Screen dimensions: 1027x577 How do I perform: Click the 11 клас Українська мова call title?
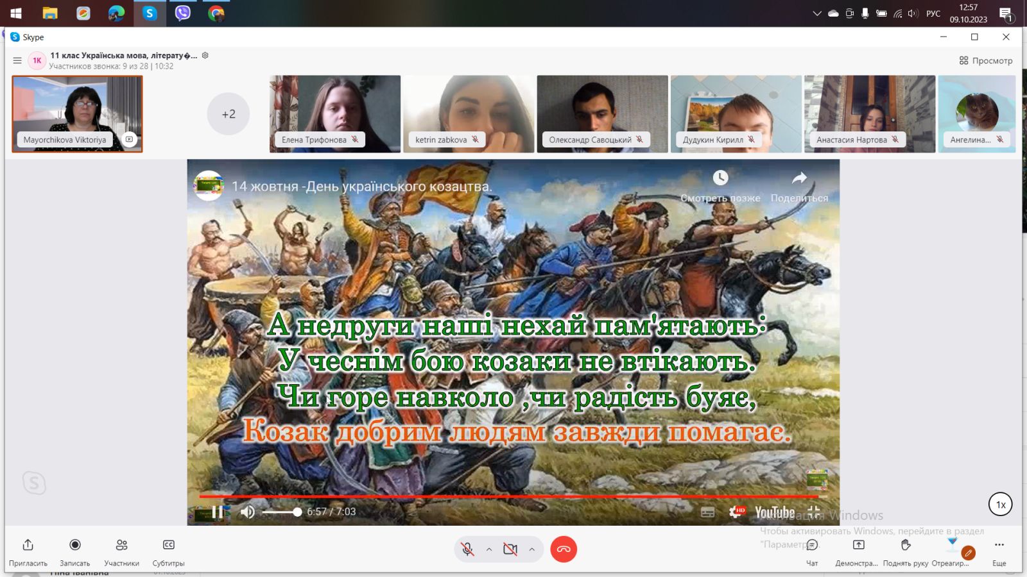pyautogui.click(x=124, y=56)
